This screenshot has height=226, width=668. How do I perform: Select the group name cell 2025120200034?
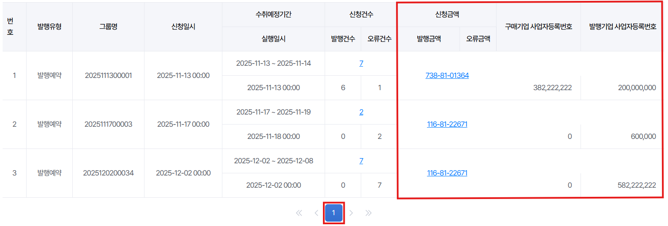[108, 173]
